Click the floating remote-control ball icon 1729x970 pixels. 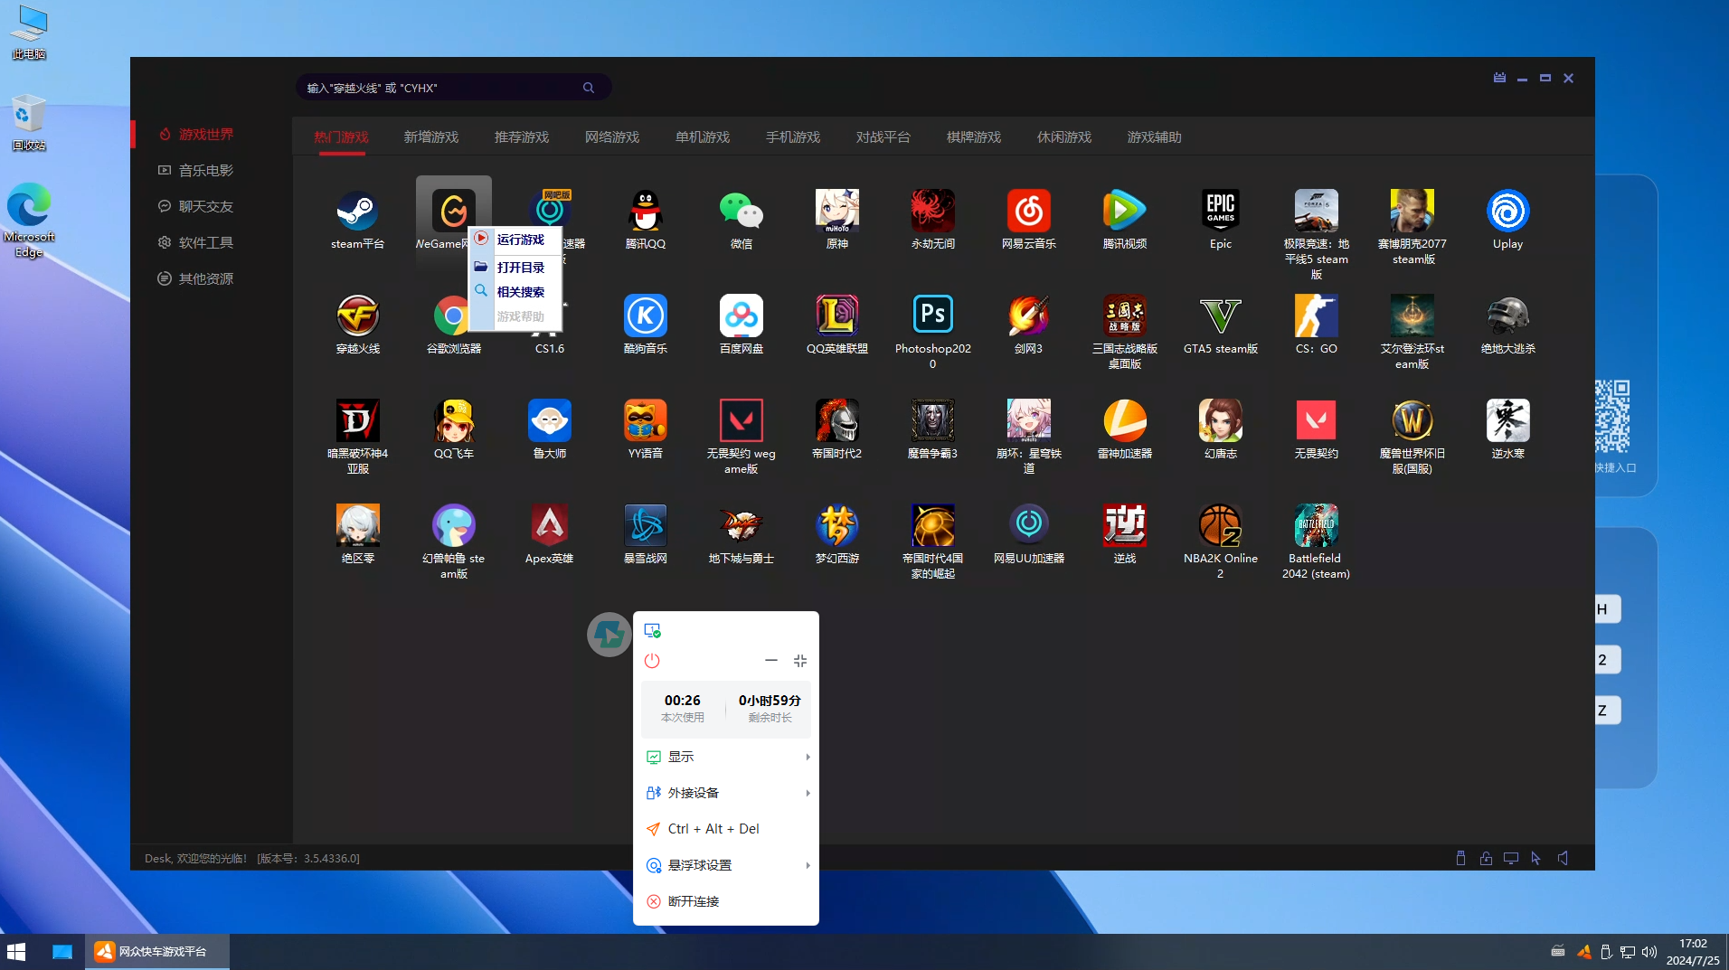(609, 635)
